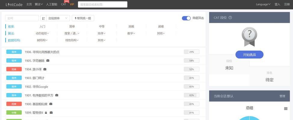Image resolution: width=293 pixels, height=120 pixels.
Task: Click 管理 in the session panel
Action: (x=282, y=96)
